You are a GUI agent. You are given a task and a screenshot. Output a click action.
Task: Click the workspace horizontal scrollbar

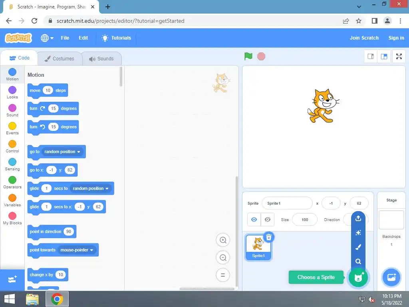click(x=207, y=289)
